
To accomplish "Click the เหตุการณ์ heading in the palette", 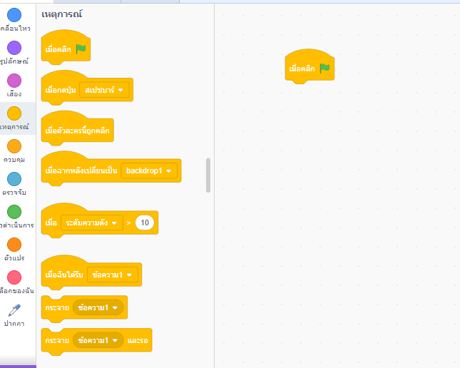I will pos(62,14).
